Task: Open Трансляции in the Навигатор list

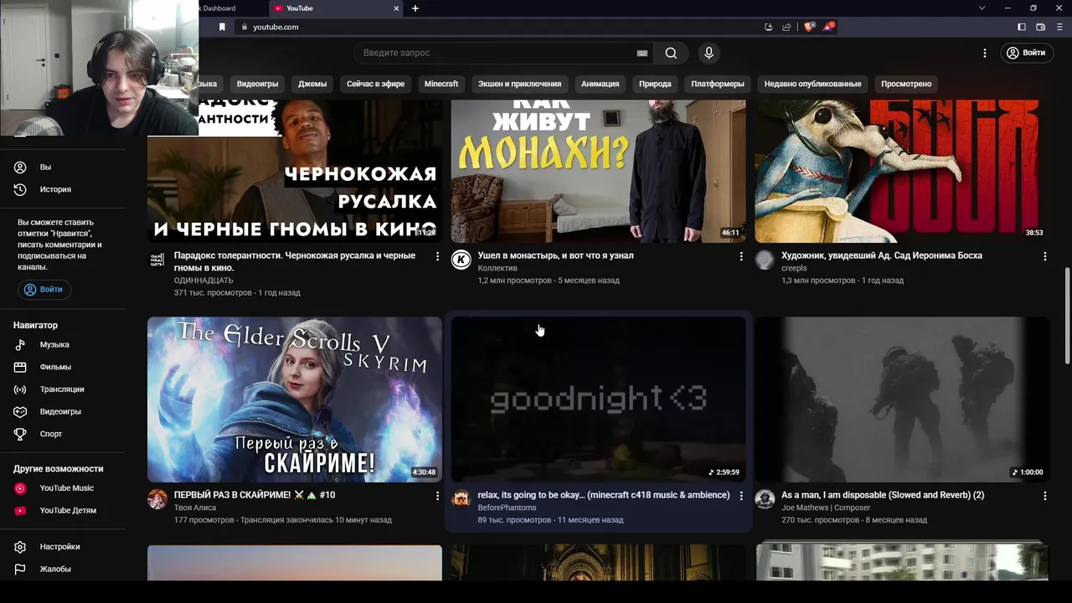Action: pyautogui.click(x=63, y=389)
